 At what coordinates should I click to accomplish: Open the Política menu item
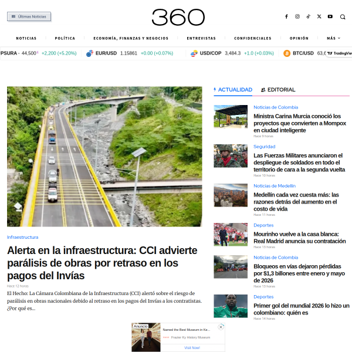click(x=65, y=38)
